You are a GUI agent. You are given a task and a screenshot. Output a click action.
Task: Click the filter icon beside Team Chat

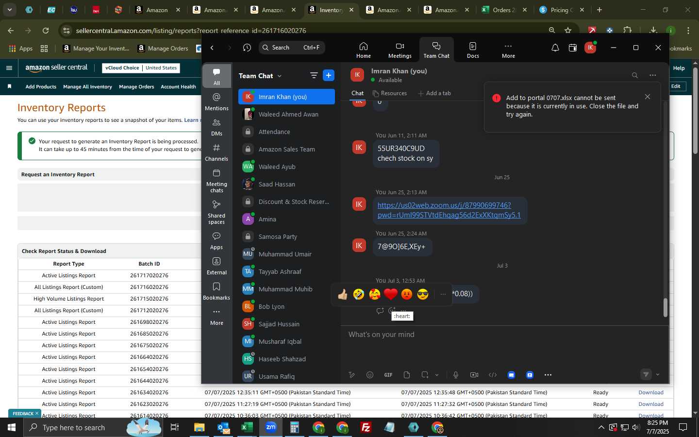(314, 75)
